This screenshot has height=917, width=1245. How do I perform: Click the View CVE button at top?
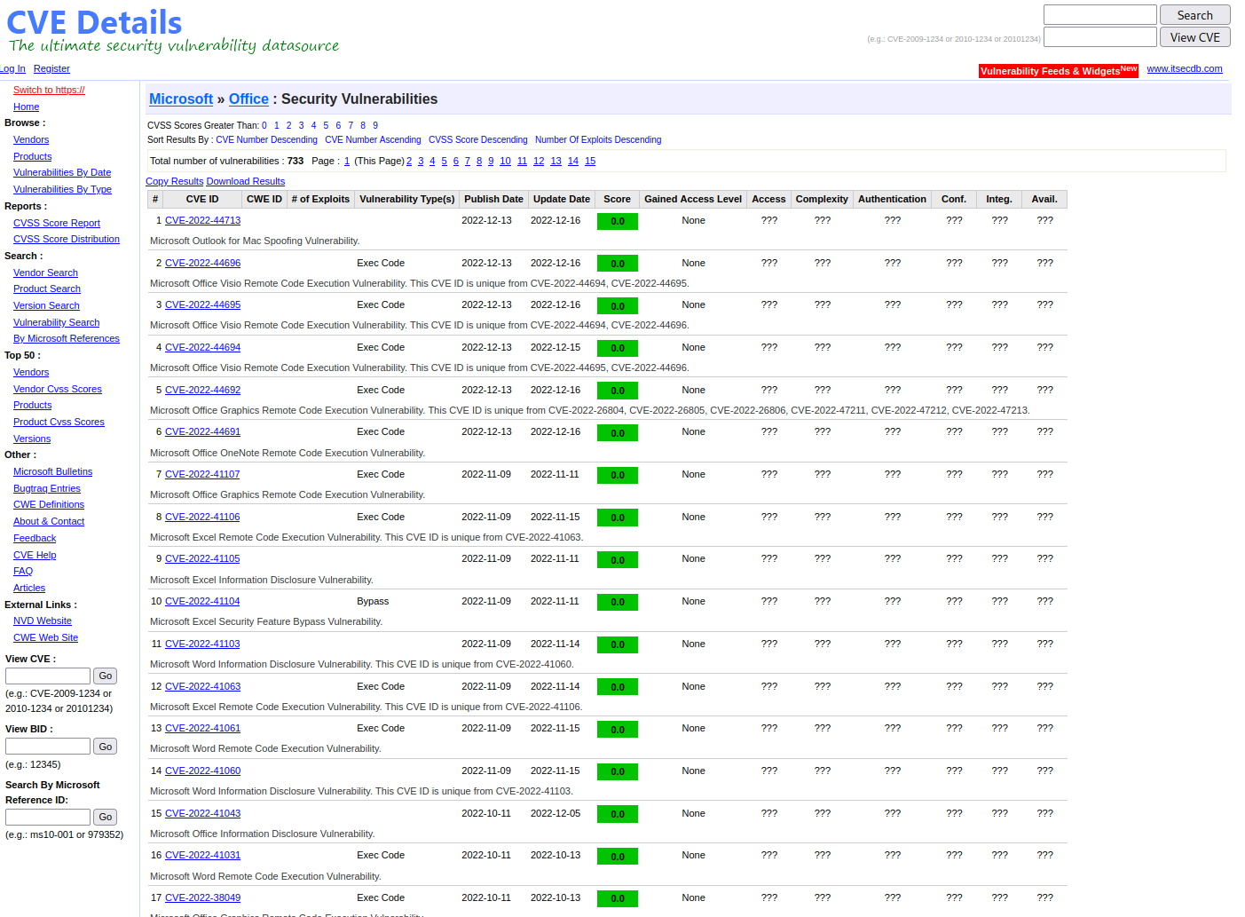[x=1194, y=37]
